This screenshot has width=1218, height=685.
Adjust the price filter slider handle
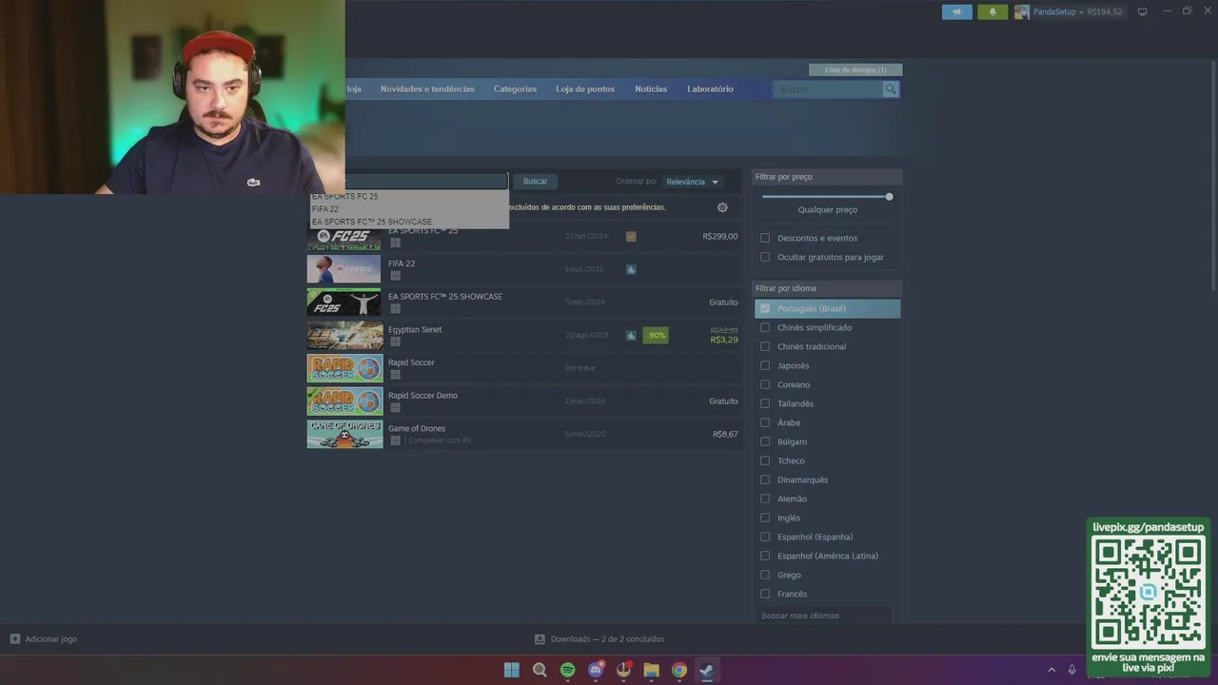889,197
